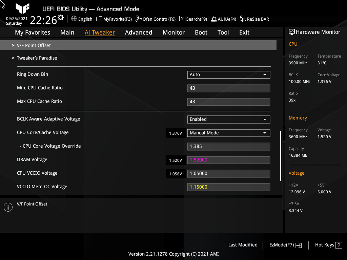Click the 1.376V CPU Core/Cache Voltage readout
Screen dimensions: 347x260
176,133
